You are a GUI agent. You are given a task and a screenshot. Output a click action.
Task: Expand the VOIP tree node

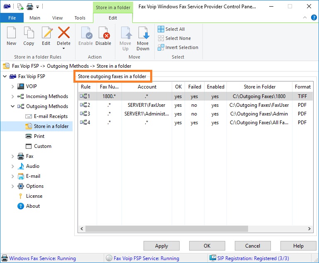point(12,86)
